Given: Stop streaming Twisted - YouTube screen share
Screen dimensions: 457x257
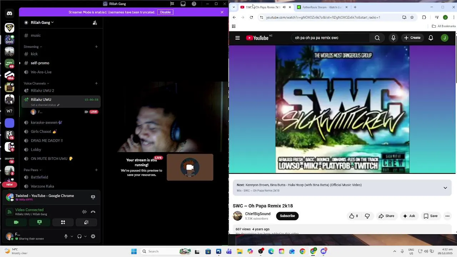Looking at the screenshot, I should click(x=93, y=197).
